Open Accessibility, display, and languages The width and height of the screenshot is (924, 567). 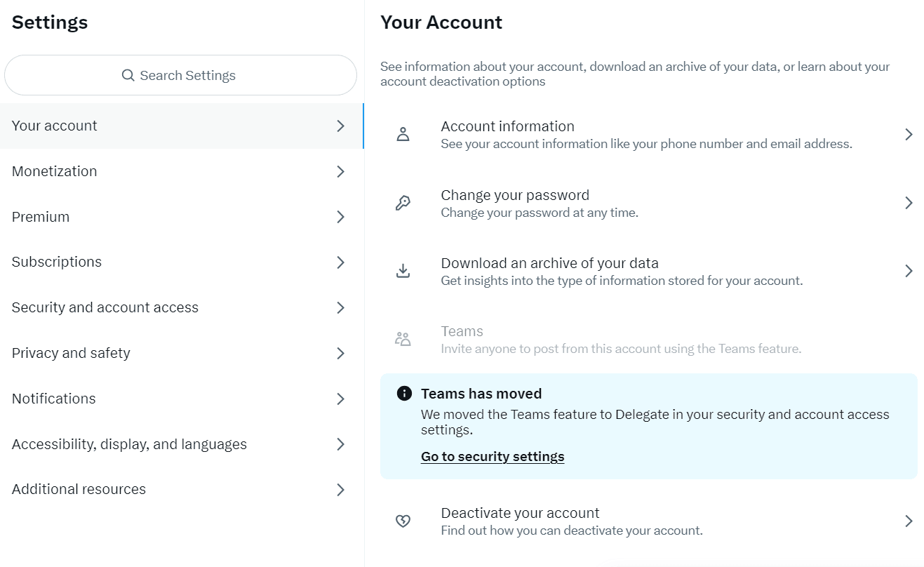182,444
